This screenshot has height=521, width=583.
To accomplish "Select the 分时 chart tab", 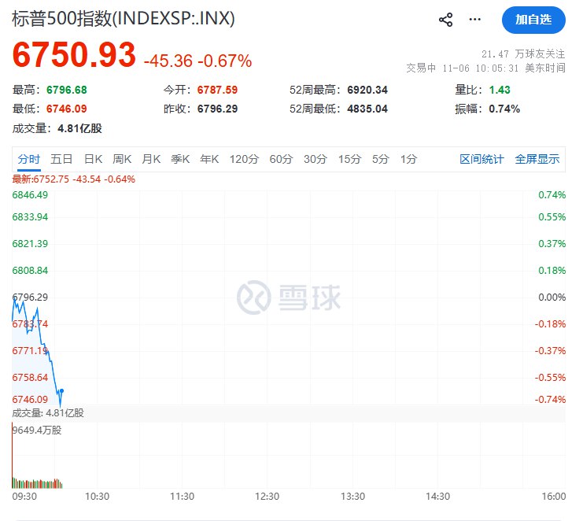I will [x=28, y=159].
